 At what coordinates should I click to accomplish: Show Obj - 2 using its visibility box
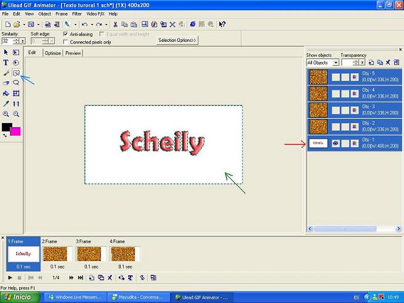[x=336, y=127]
